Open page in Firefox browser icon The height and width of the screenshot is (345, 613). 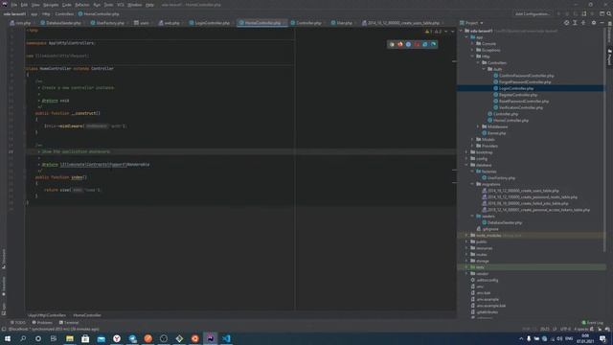[400, 44]
